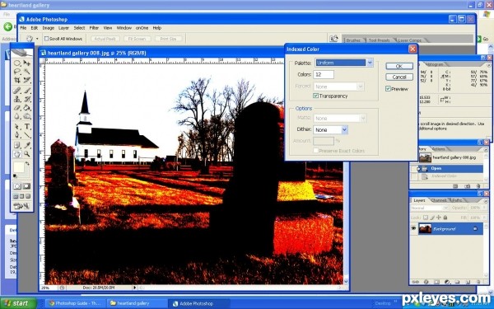The width and height of the screenshot is (494, 309).
Task: Switch to the Actions tab
Action: click(x=439, y=149)
